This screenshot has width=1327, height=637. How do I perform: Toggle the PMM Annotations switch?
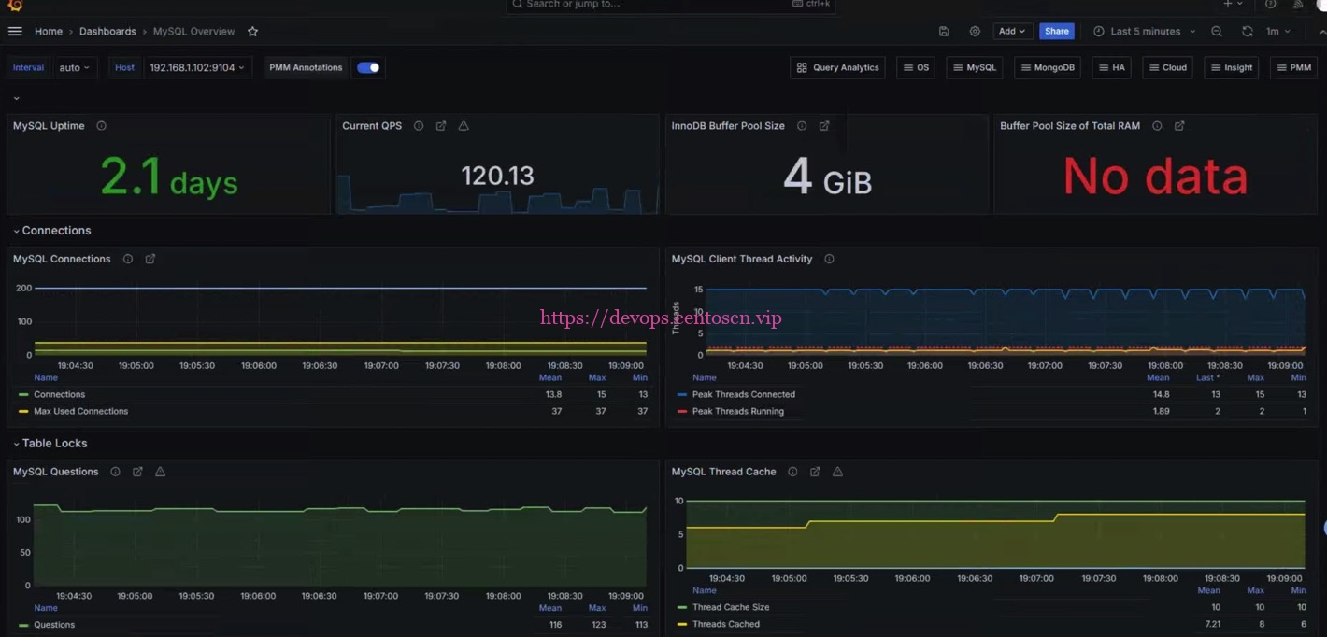368,67
